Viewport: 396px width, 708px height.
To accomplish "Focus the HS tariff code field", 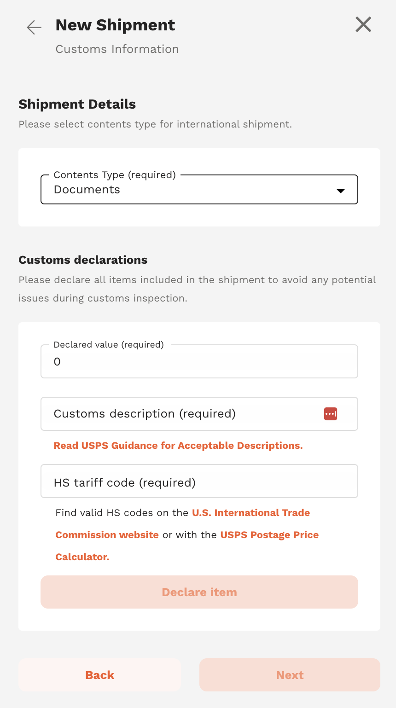I will (x=199, y=482).
